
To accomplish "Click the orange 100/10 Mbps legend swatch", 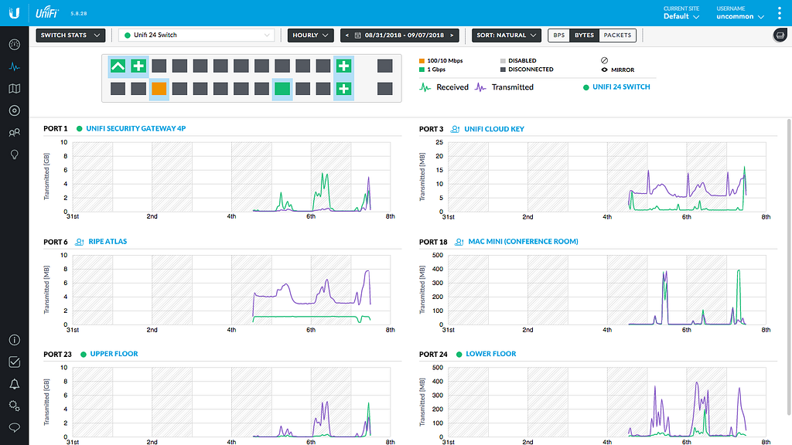I will tap(422, 60).
